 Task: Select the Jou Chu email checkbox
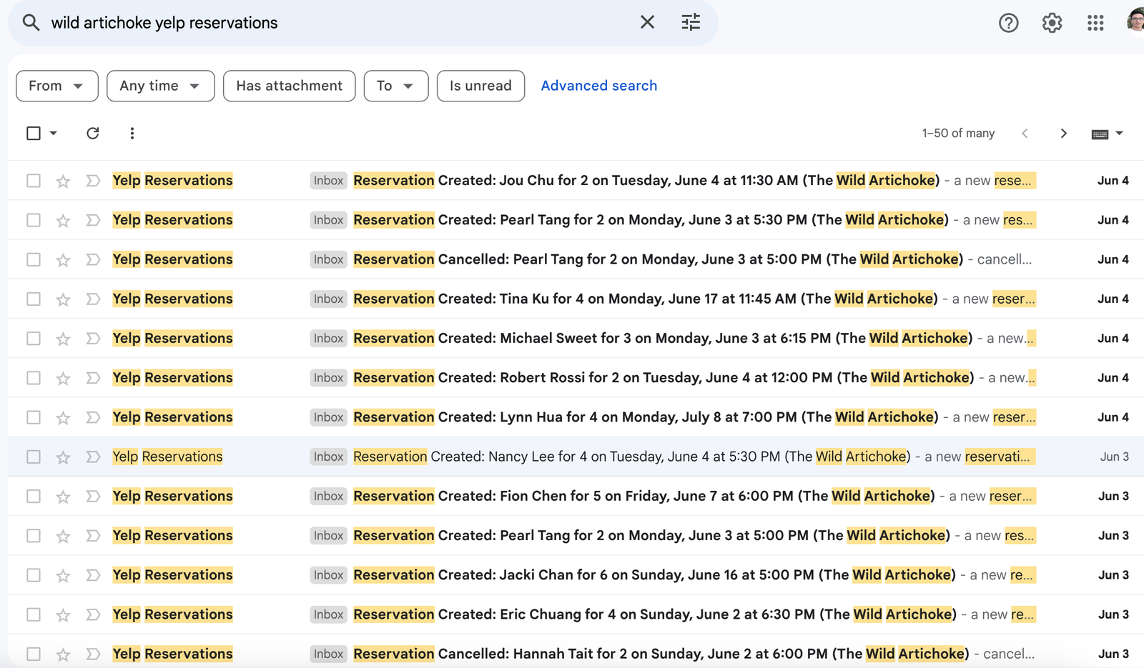(34, 181)
